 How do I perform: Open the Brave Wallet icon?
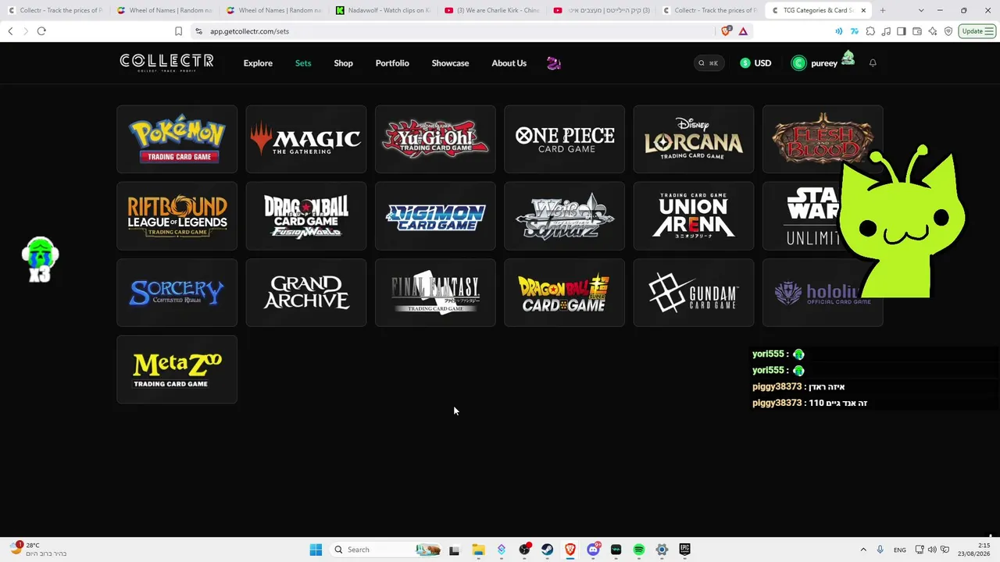(x=917, y=31)
